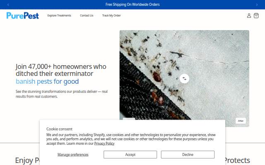The width and height of the screenshot is (265, 165).
Task: Open Track My Order page
Action: [x=111, y=16]
